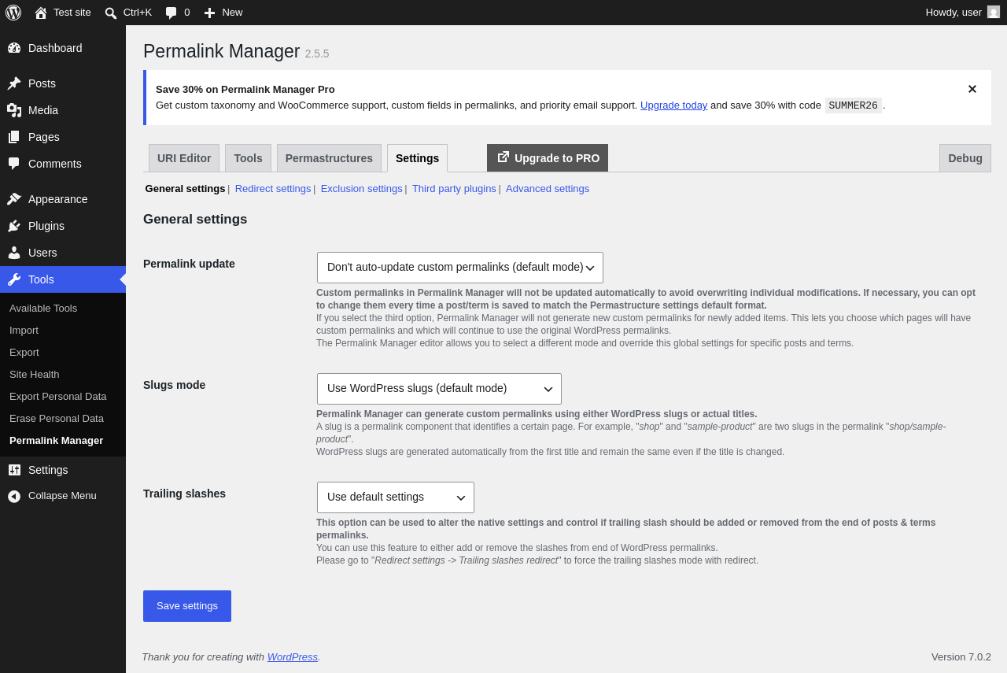Click the 2.5.5 plugin version number

pos(317,54)
